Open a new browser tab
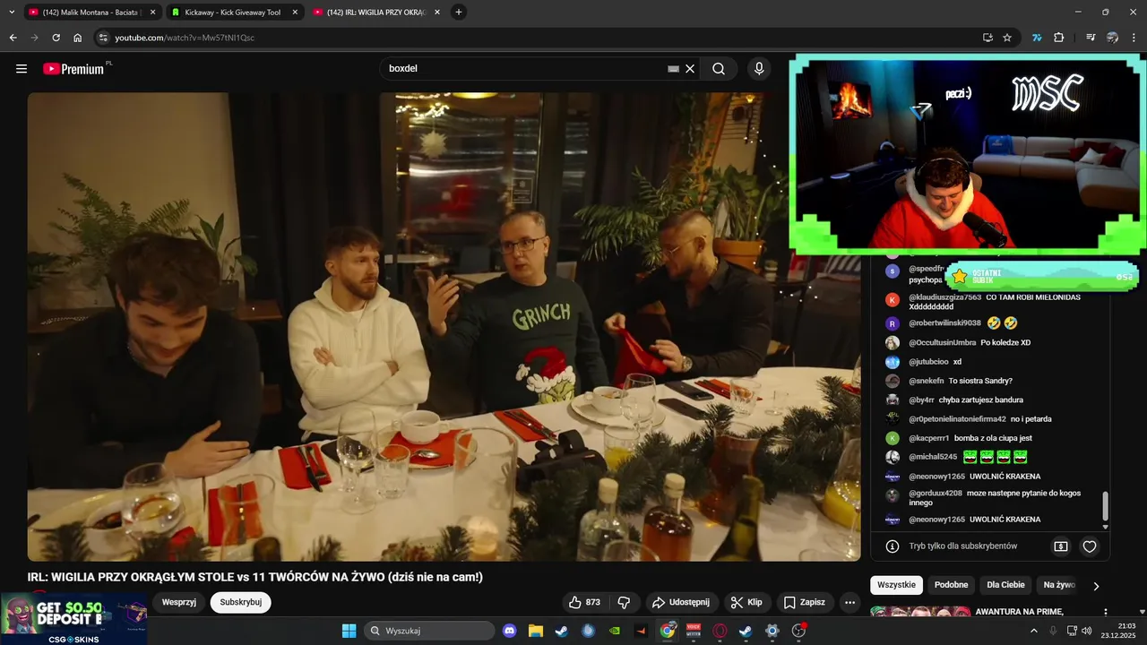The image size is (1147, 645). pos(459,13)
